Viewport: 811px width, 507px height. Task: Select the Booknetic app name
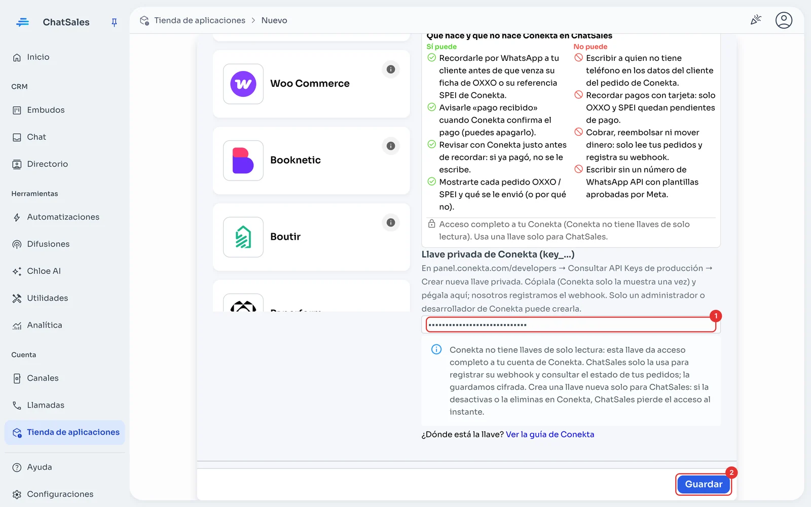(x=296, y=160)
